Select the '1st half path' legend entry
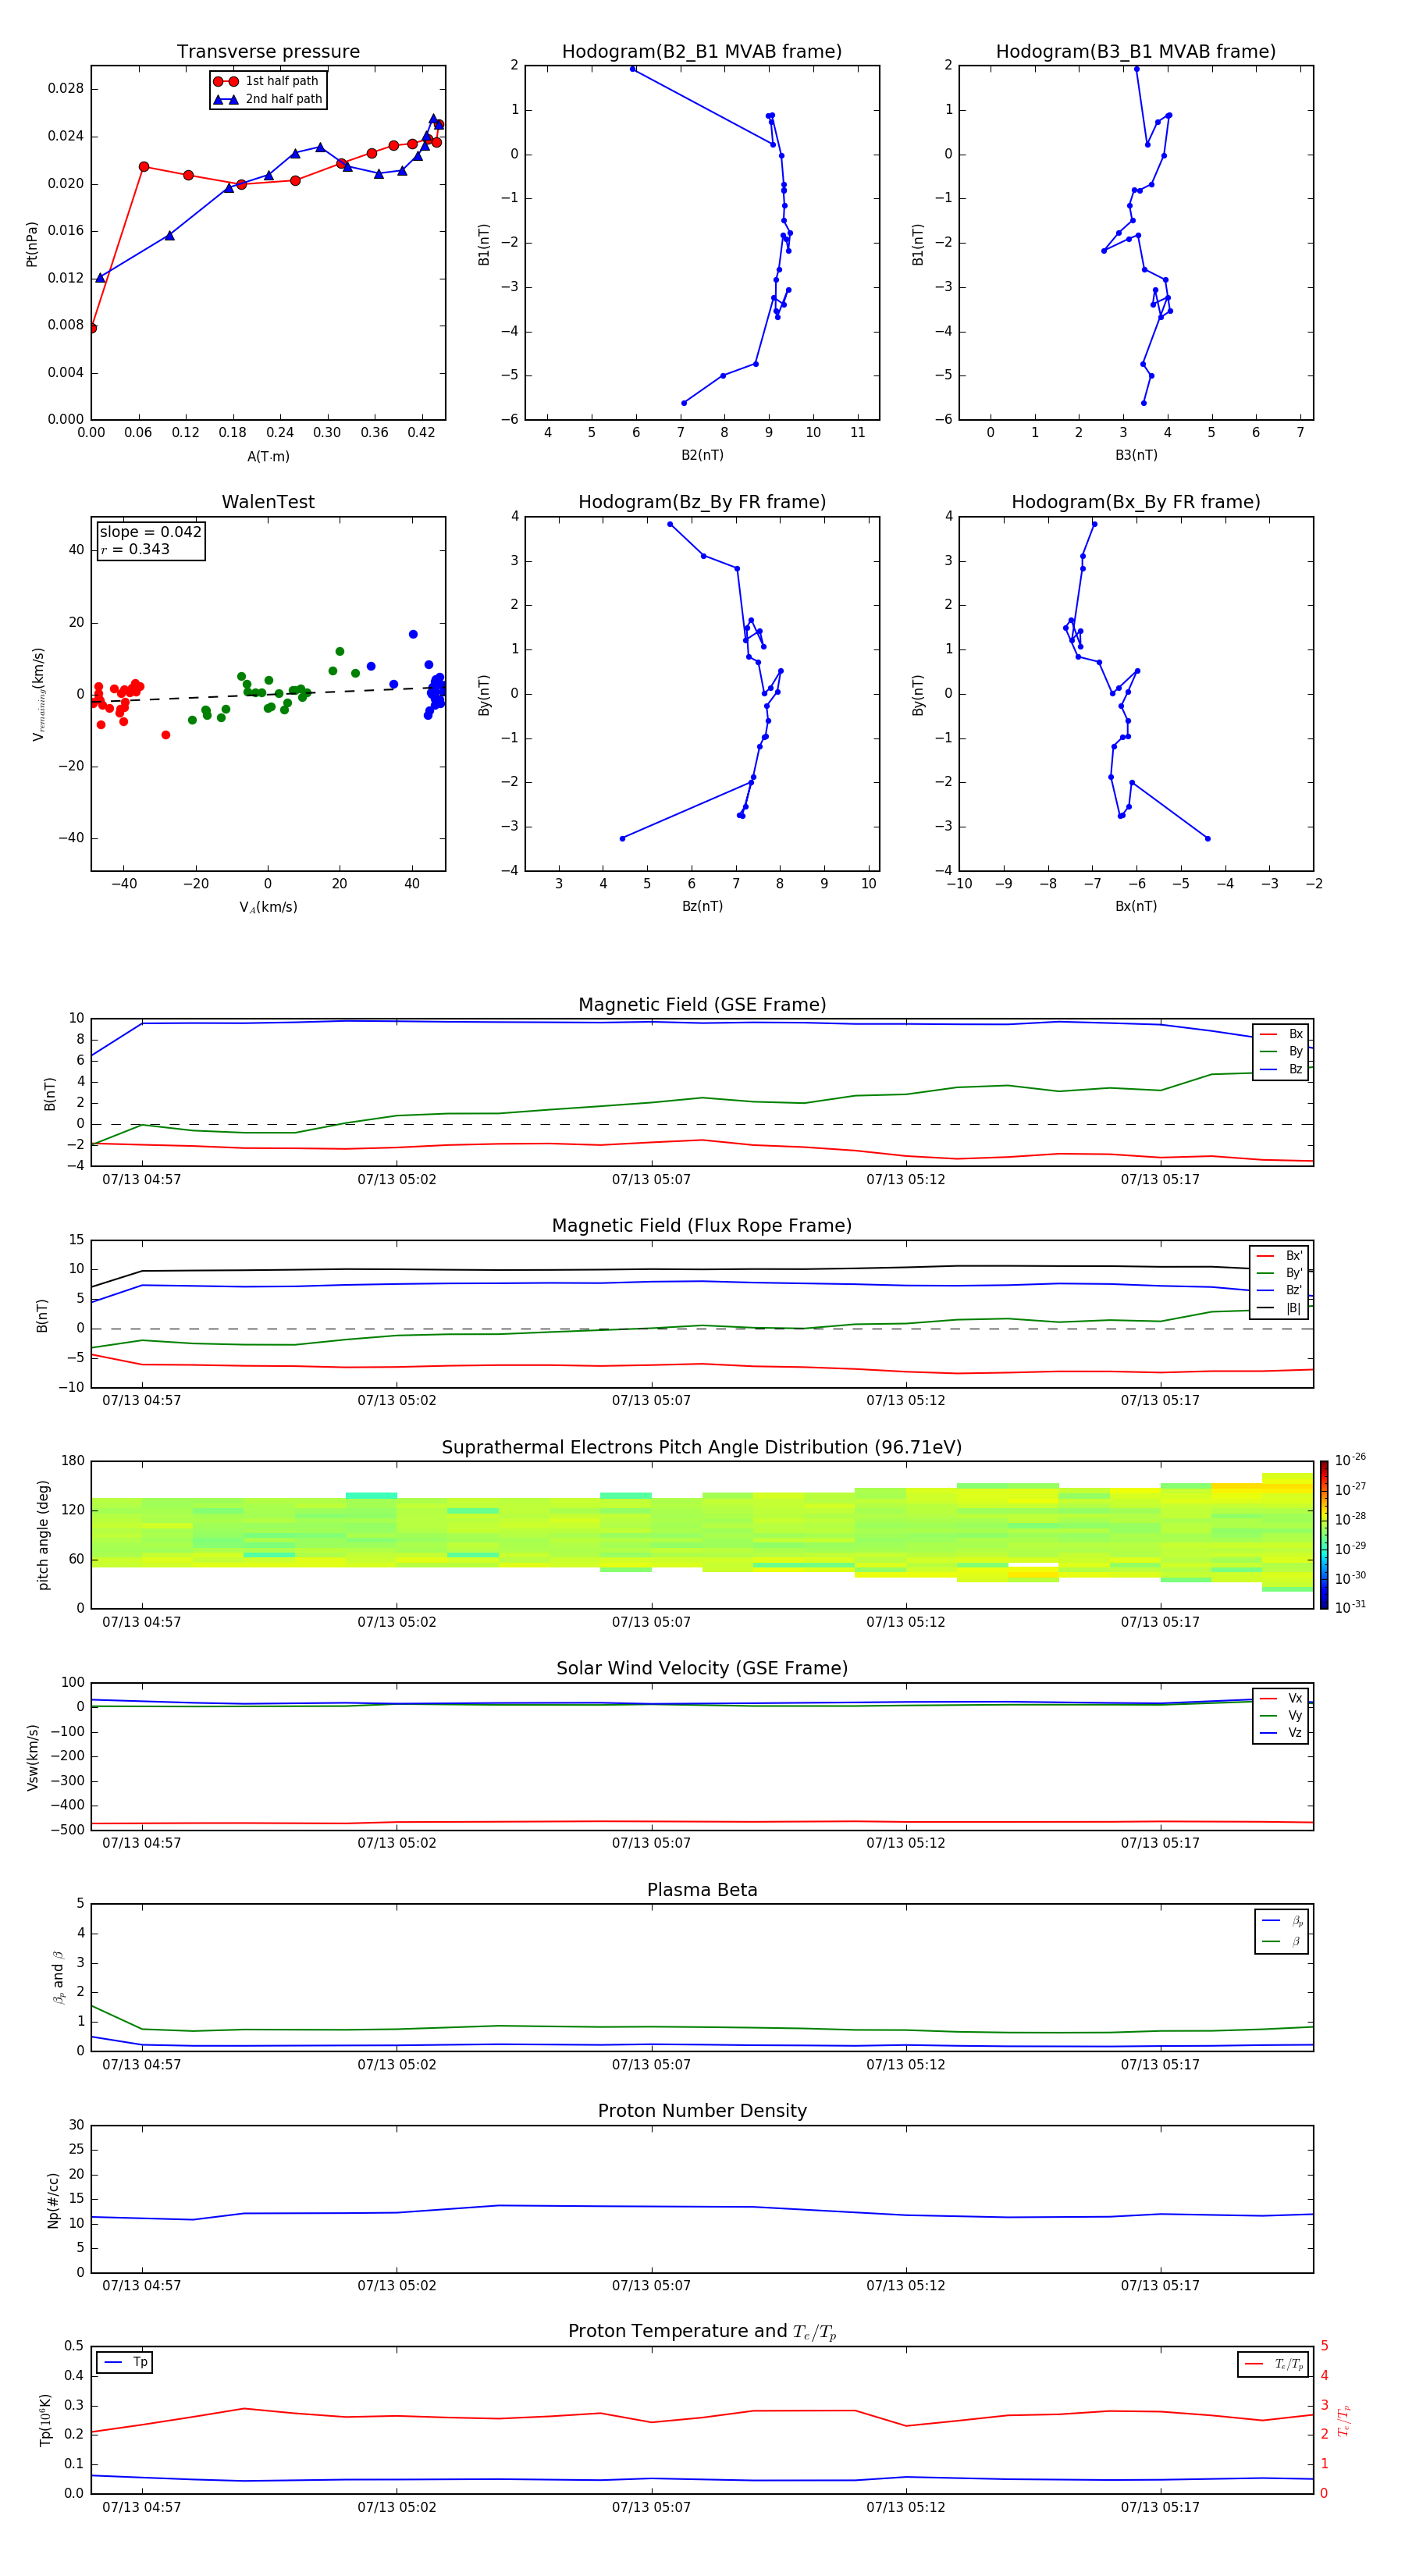1405x2576 pixels. pos(267,81)
